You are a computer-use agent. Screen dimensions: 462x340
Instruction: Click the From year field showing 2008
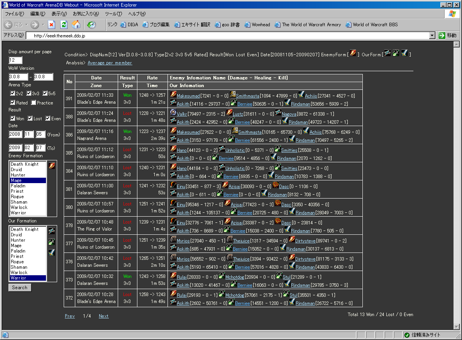click(15, 134)
